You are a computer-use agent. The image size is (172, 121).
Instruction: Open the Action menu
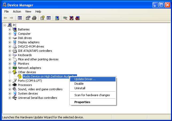[17, 11]
